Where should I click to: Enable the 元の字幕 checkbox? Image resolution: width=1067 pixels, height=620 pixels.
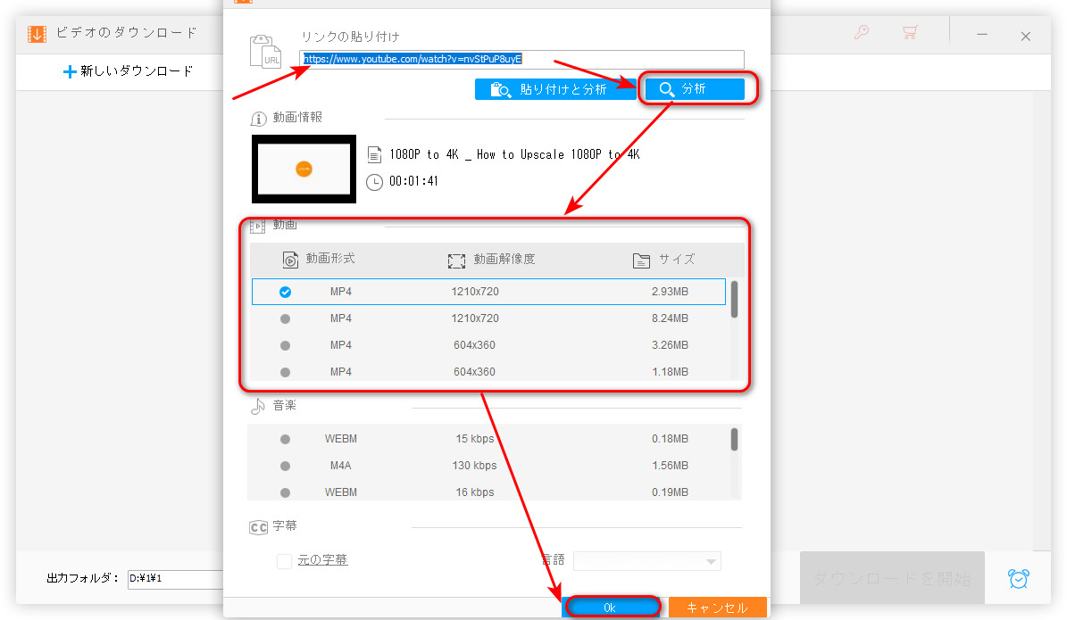284,560
